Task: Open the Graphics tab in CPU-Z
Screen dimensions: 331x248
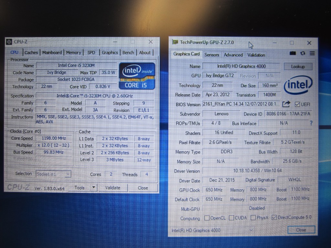Action: (110, 53)
